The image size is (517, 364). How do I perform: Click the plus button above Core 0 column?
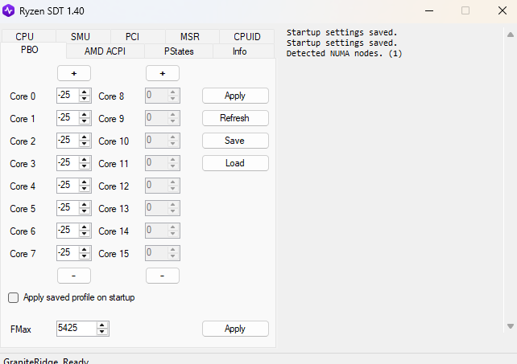click(x=74, y=73)
